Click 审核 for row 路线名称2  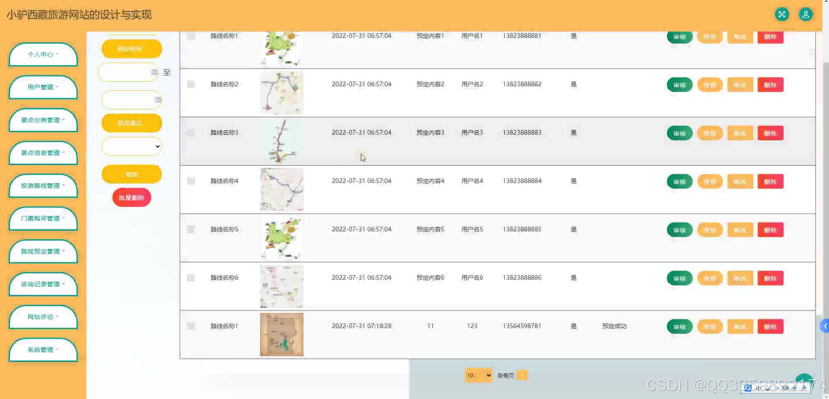[x=679, y=85]
